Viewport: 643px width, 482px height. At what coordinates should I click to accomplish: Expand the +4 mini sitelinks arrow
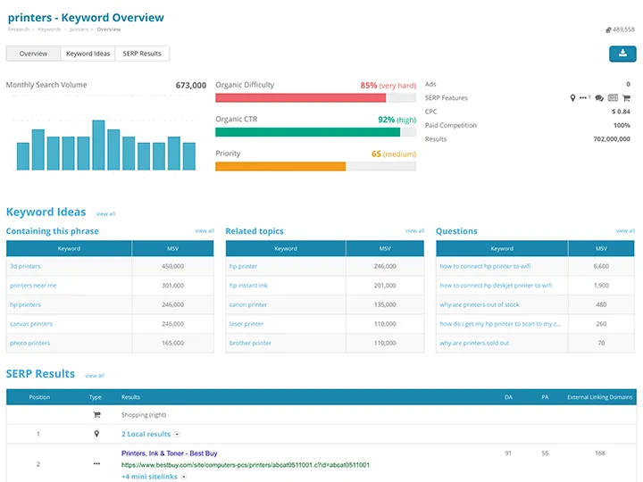click(x=183, y=477)
